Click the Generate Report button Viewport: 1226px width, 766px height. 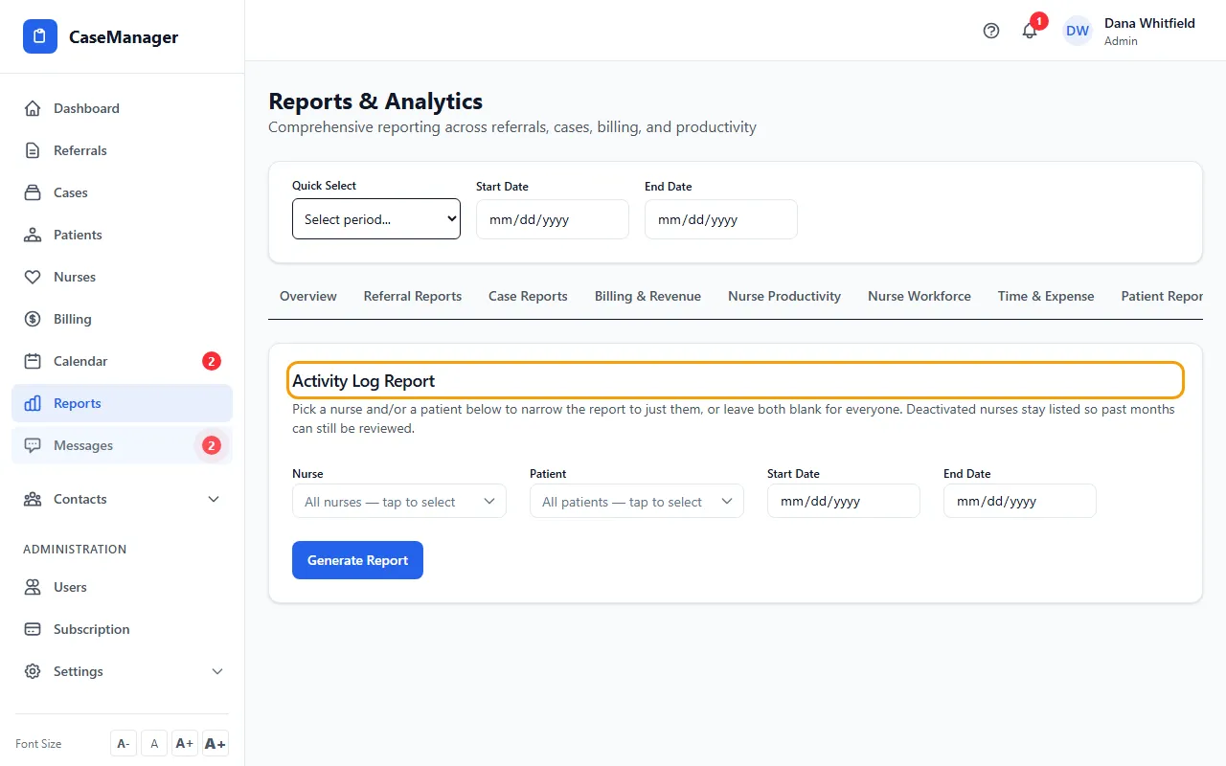tap(357, 560)
